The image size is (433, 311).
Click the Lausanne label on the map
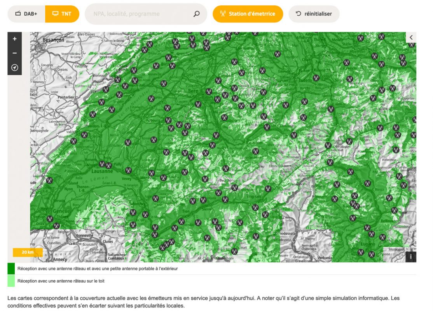[x=102, y=171]
